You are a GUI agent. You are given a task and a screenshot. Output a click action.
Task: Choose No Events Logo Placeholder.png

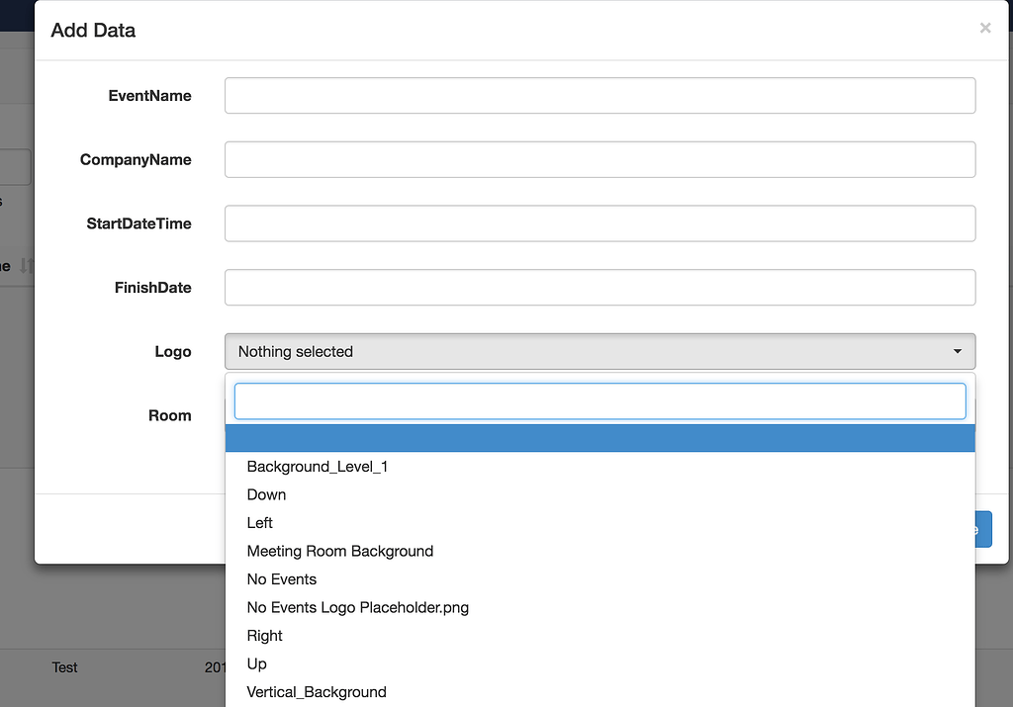point(599,607)
